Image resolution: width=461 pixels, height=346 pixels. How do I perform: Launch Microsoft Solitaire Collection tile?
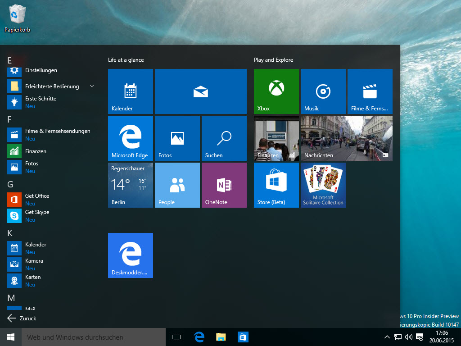click(323, 185)
